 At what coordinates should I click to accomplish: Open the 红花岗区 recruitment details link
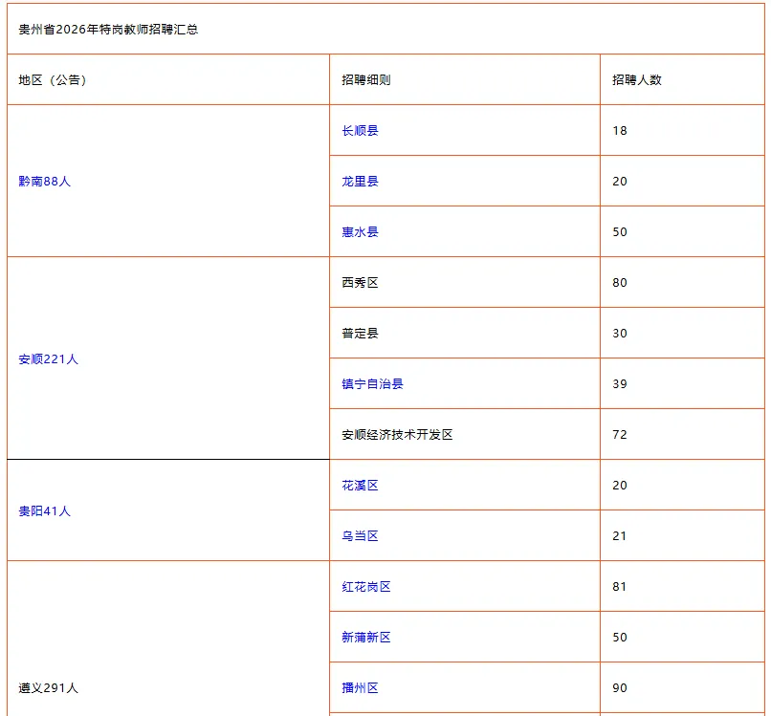point(366,587)
